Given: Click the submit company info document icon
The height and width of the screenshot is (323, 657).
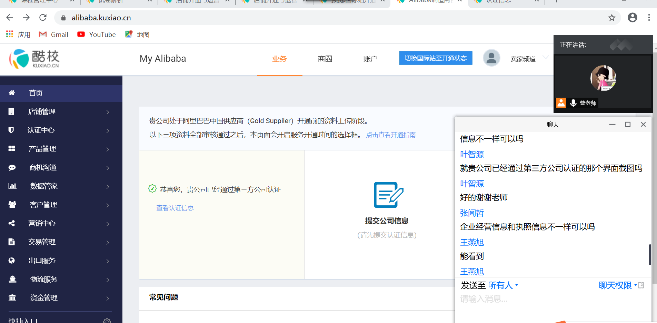Looking at the screenshot, I should click(x=388, y=195).
